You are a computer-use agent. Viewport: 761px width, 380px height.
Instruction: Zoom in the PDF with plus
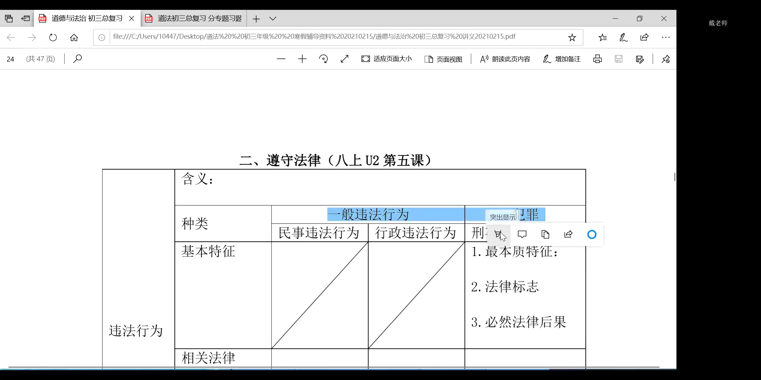(302, 59)
